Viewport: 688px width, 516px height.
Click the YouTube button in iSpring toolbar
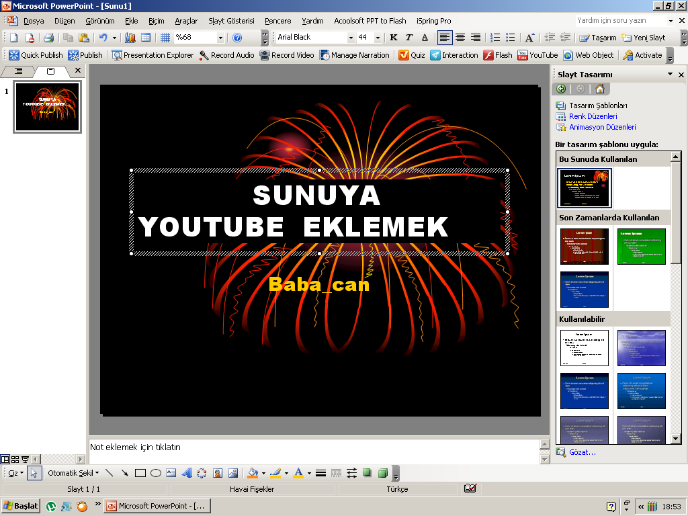coord(537,55)
